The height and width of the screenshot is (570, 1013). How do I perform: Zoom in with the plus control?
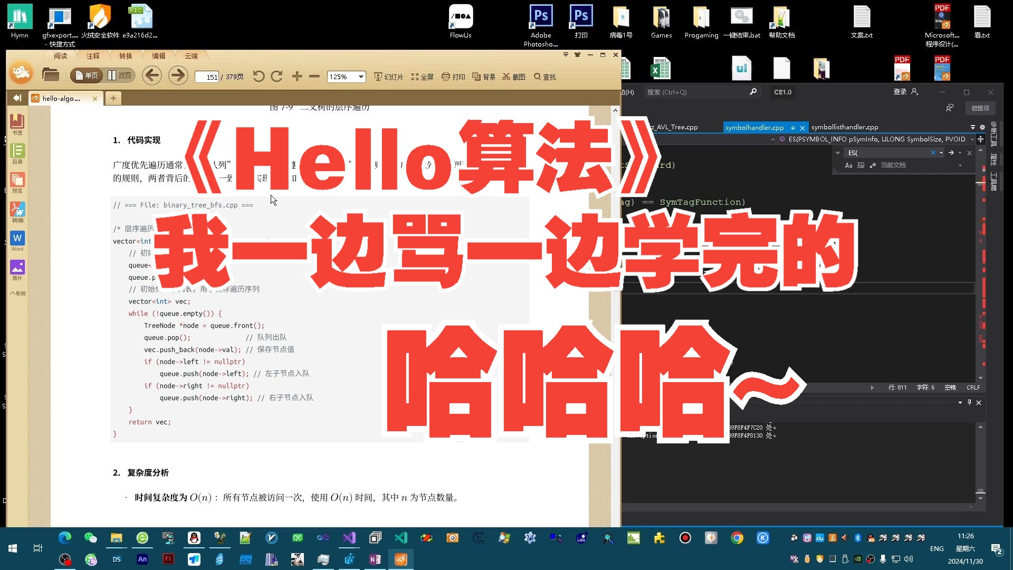tap(297, 77)
